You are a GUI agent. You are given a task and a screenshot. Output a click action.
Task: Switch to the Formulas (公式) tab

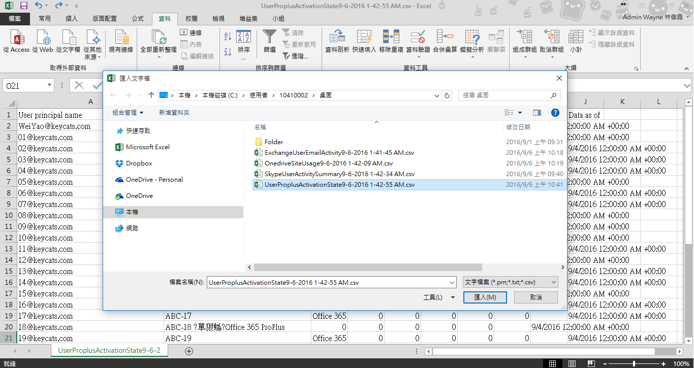pos(138,18)
